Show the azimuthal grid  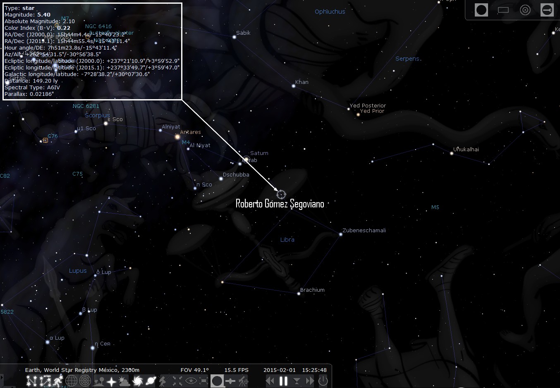(x=85, y=381)
